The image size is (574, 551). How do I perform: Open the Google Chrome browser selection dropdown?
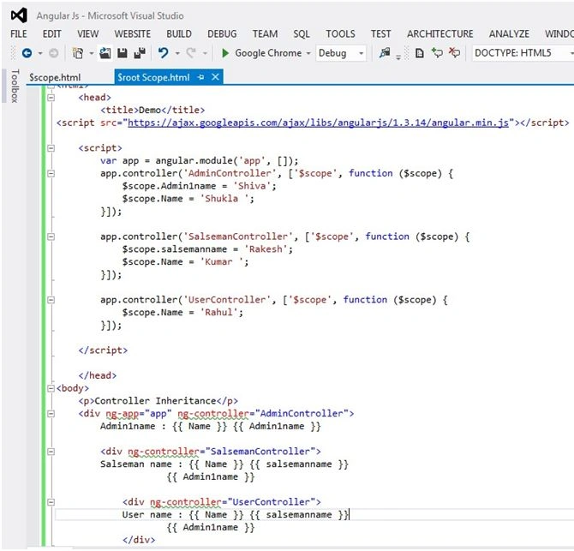[x=308, y=53]
